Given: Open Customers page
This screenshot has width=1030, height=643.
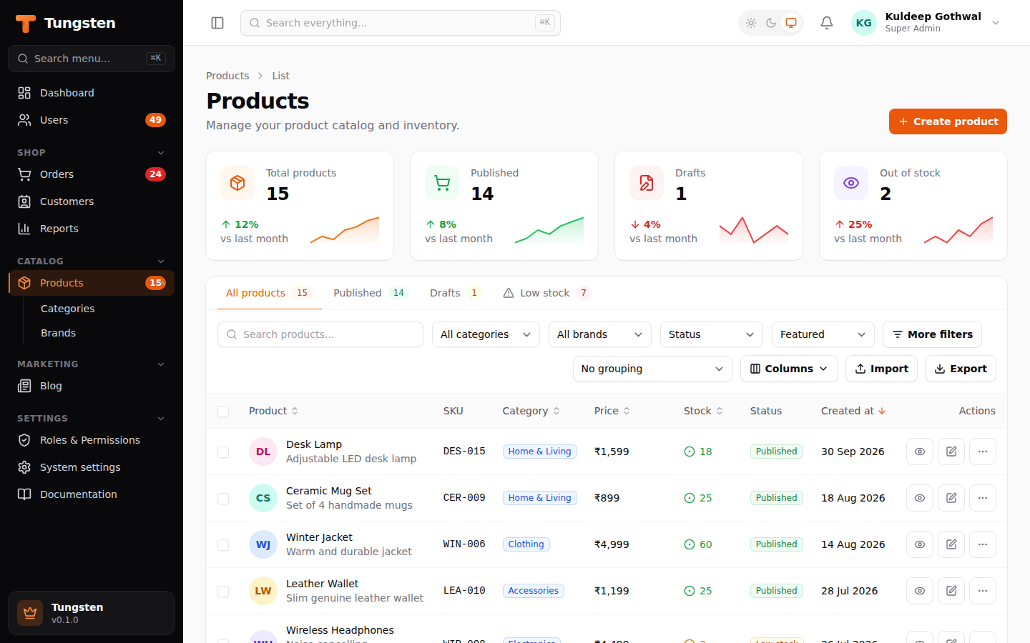Looking at the screenshot, I should click(x=92, y=201).
